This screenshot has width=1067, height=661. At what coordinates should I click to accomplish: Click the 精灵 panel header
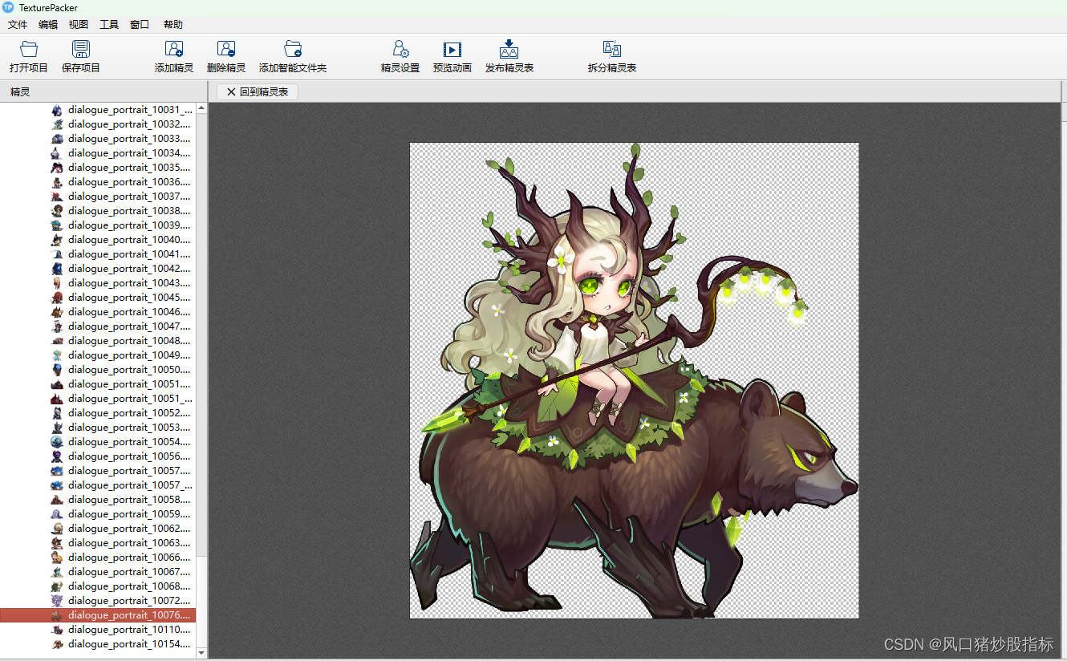(103, 92)
